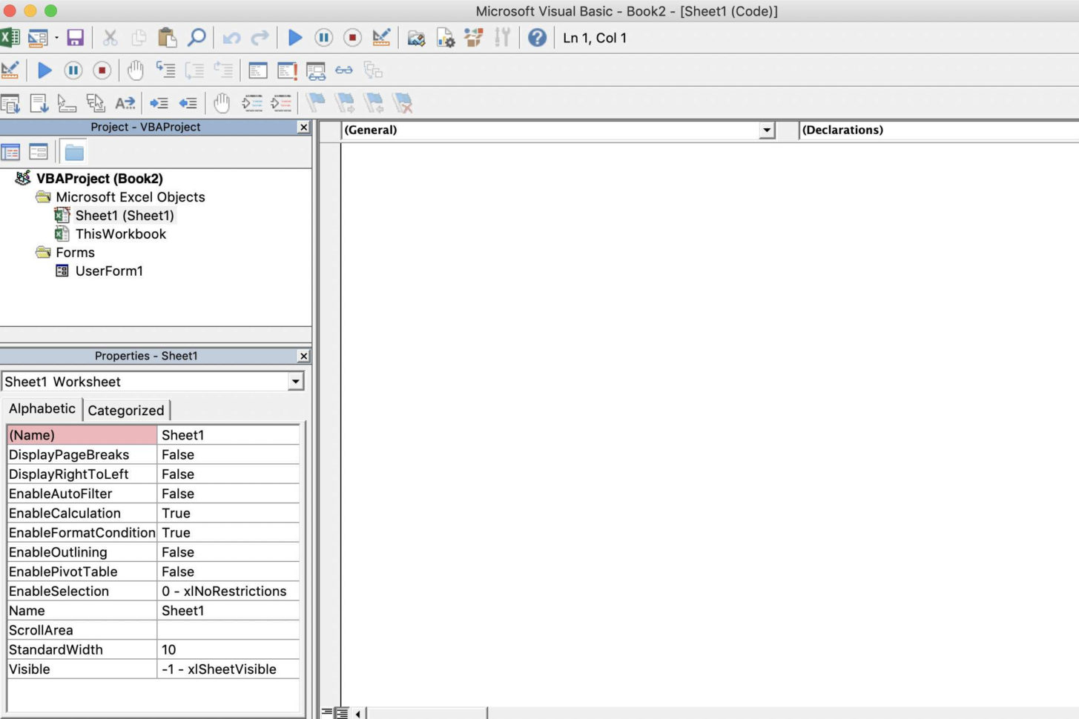This screenshot has height=719, width=1079.
Task: Toggle Bookmark with the flag icon
Action: click(316, 103)
